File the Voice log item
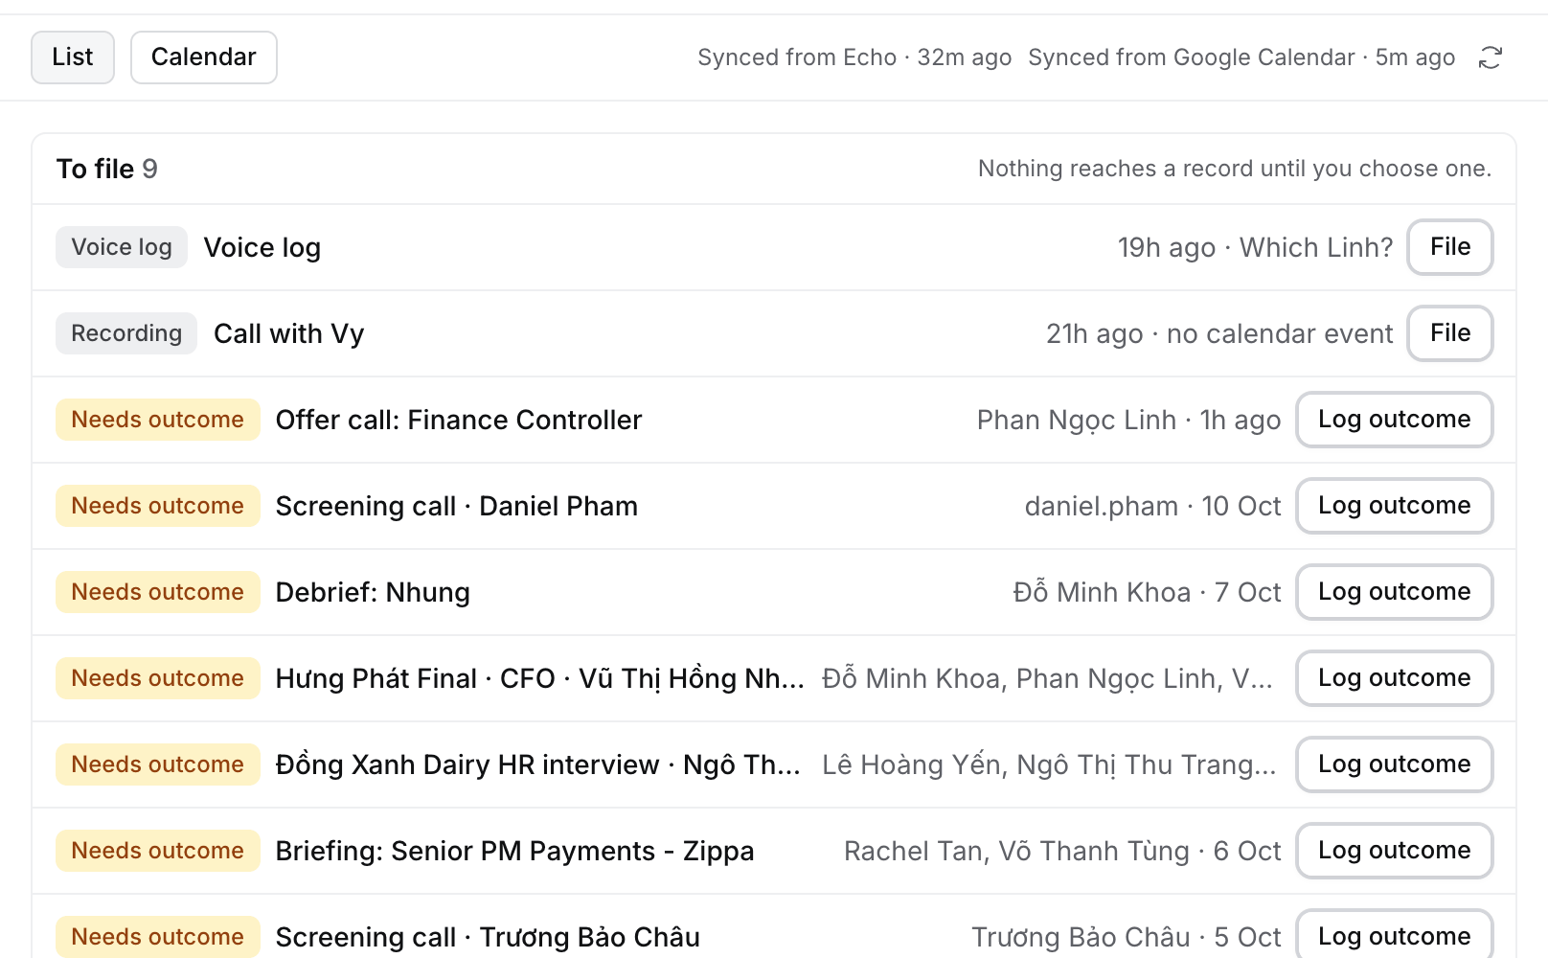This screenshot has height=958, width=1548. [1450, 247]
